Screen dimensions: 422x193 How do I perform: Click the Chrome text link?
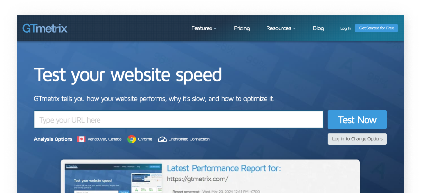coord(145,139)
